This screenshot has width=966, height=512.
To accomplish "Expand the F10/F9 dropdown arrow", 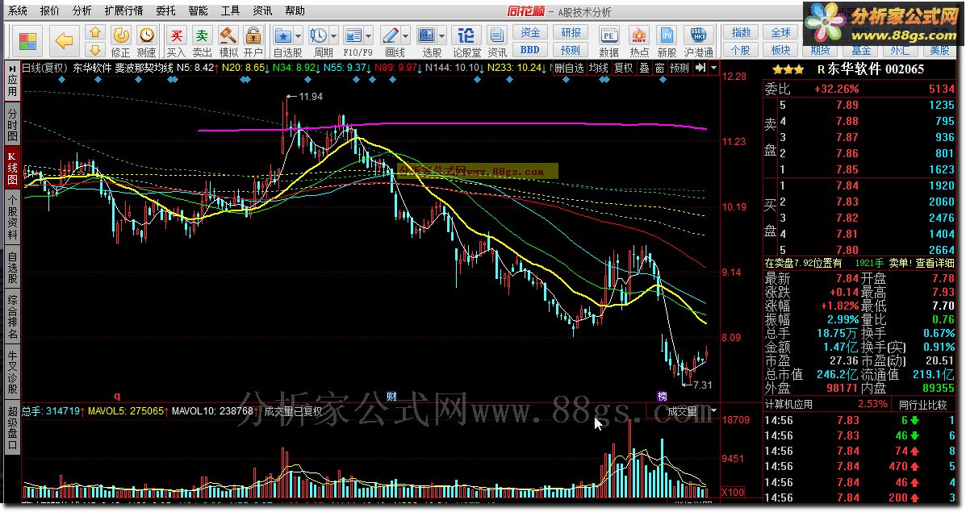I will [369, 35].
